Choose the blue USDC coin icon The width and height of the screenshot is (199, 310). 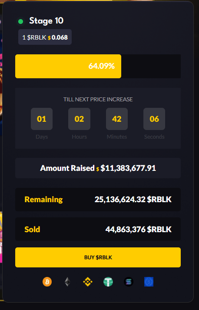149,282
